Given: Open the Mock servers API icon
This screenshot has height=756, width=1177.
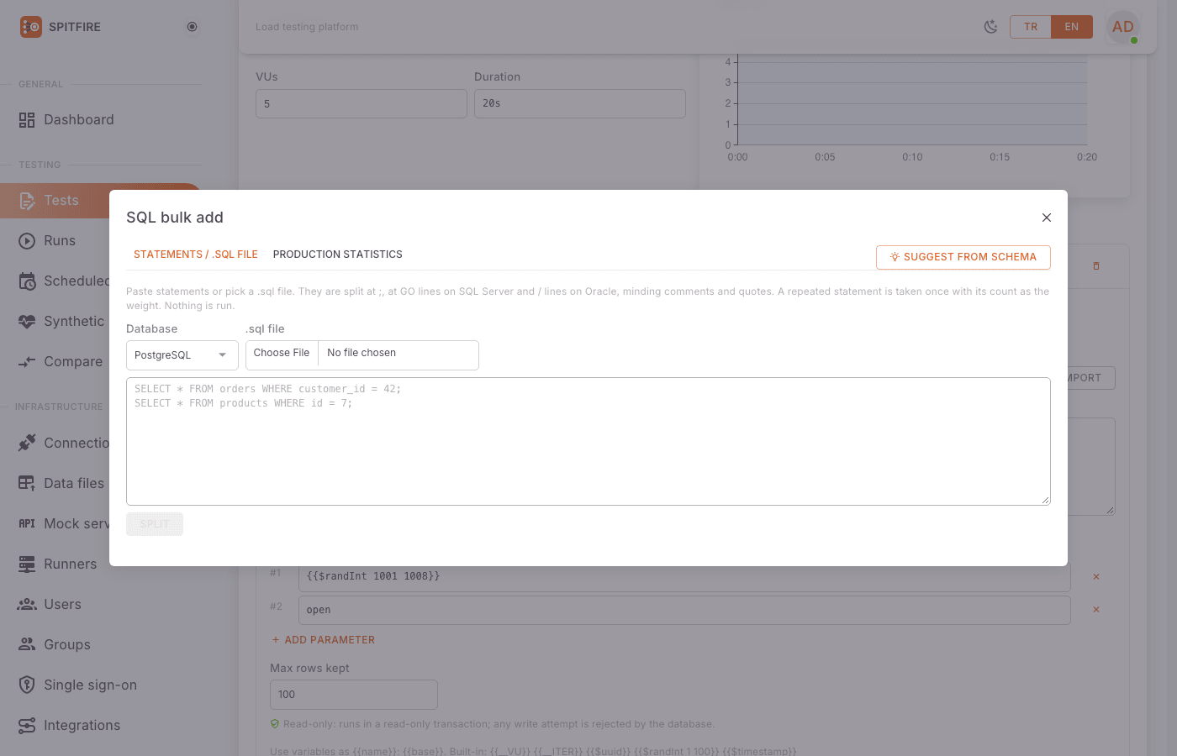Looking at the screenshot, I should pos(27,523).
